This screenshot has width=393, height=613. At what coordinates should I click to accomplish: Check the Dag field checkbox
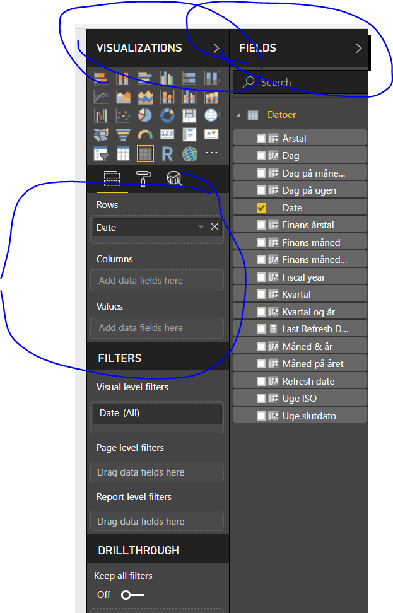(261, 156)
